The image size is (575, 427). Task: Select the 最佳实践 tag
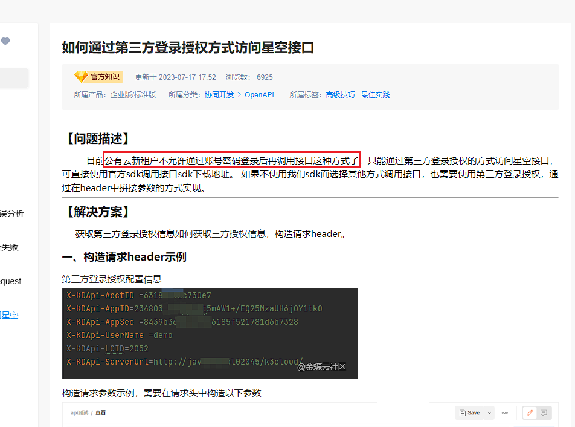click(375, 95)
